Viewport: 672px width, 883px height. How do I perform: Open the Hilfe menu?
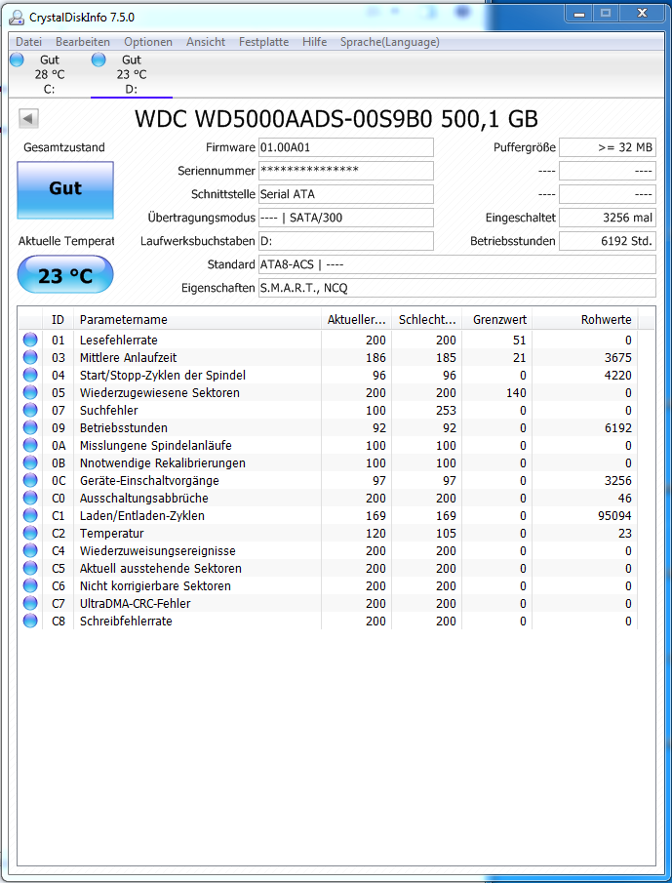[x=315, y=42]
